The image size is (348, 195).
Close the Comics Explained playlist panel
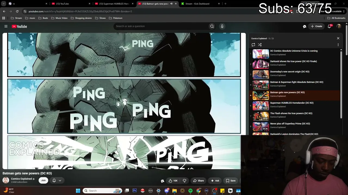pos(338,38)
